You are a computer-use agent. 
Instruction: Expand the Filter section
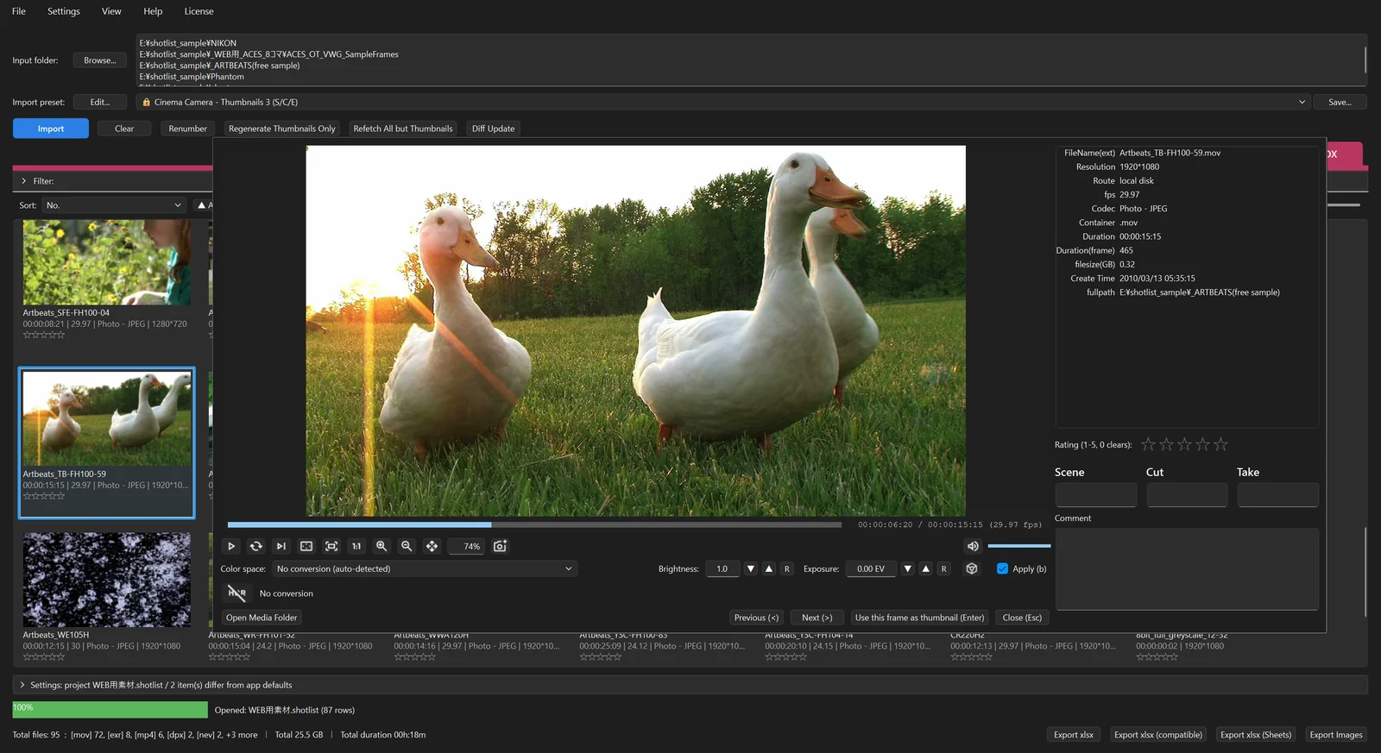pyautogui.click(x=24, y=181)
